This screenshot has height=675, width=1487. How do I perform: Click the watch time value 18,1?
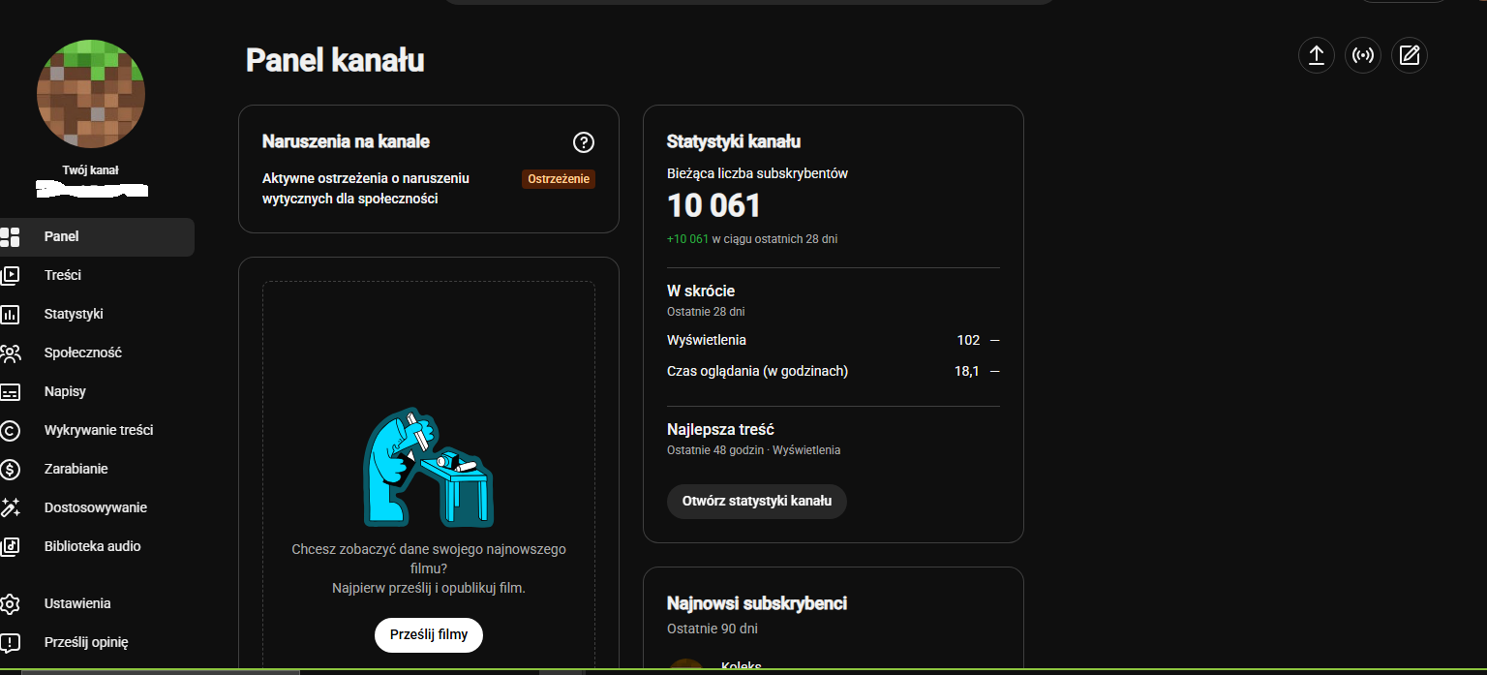pos(966,371)
